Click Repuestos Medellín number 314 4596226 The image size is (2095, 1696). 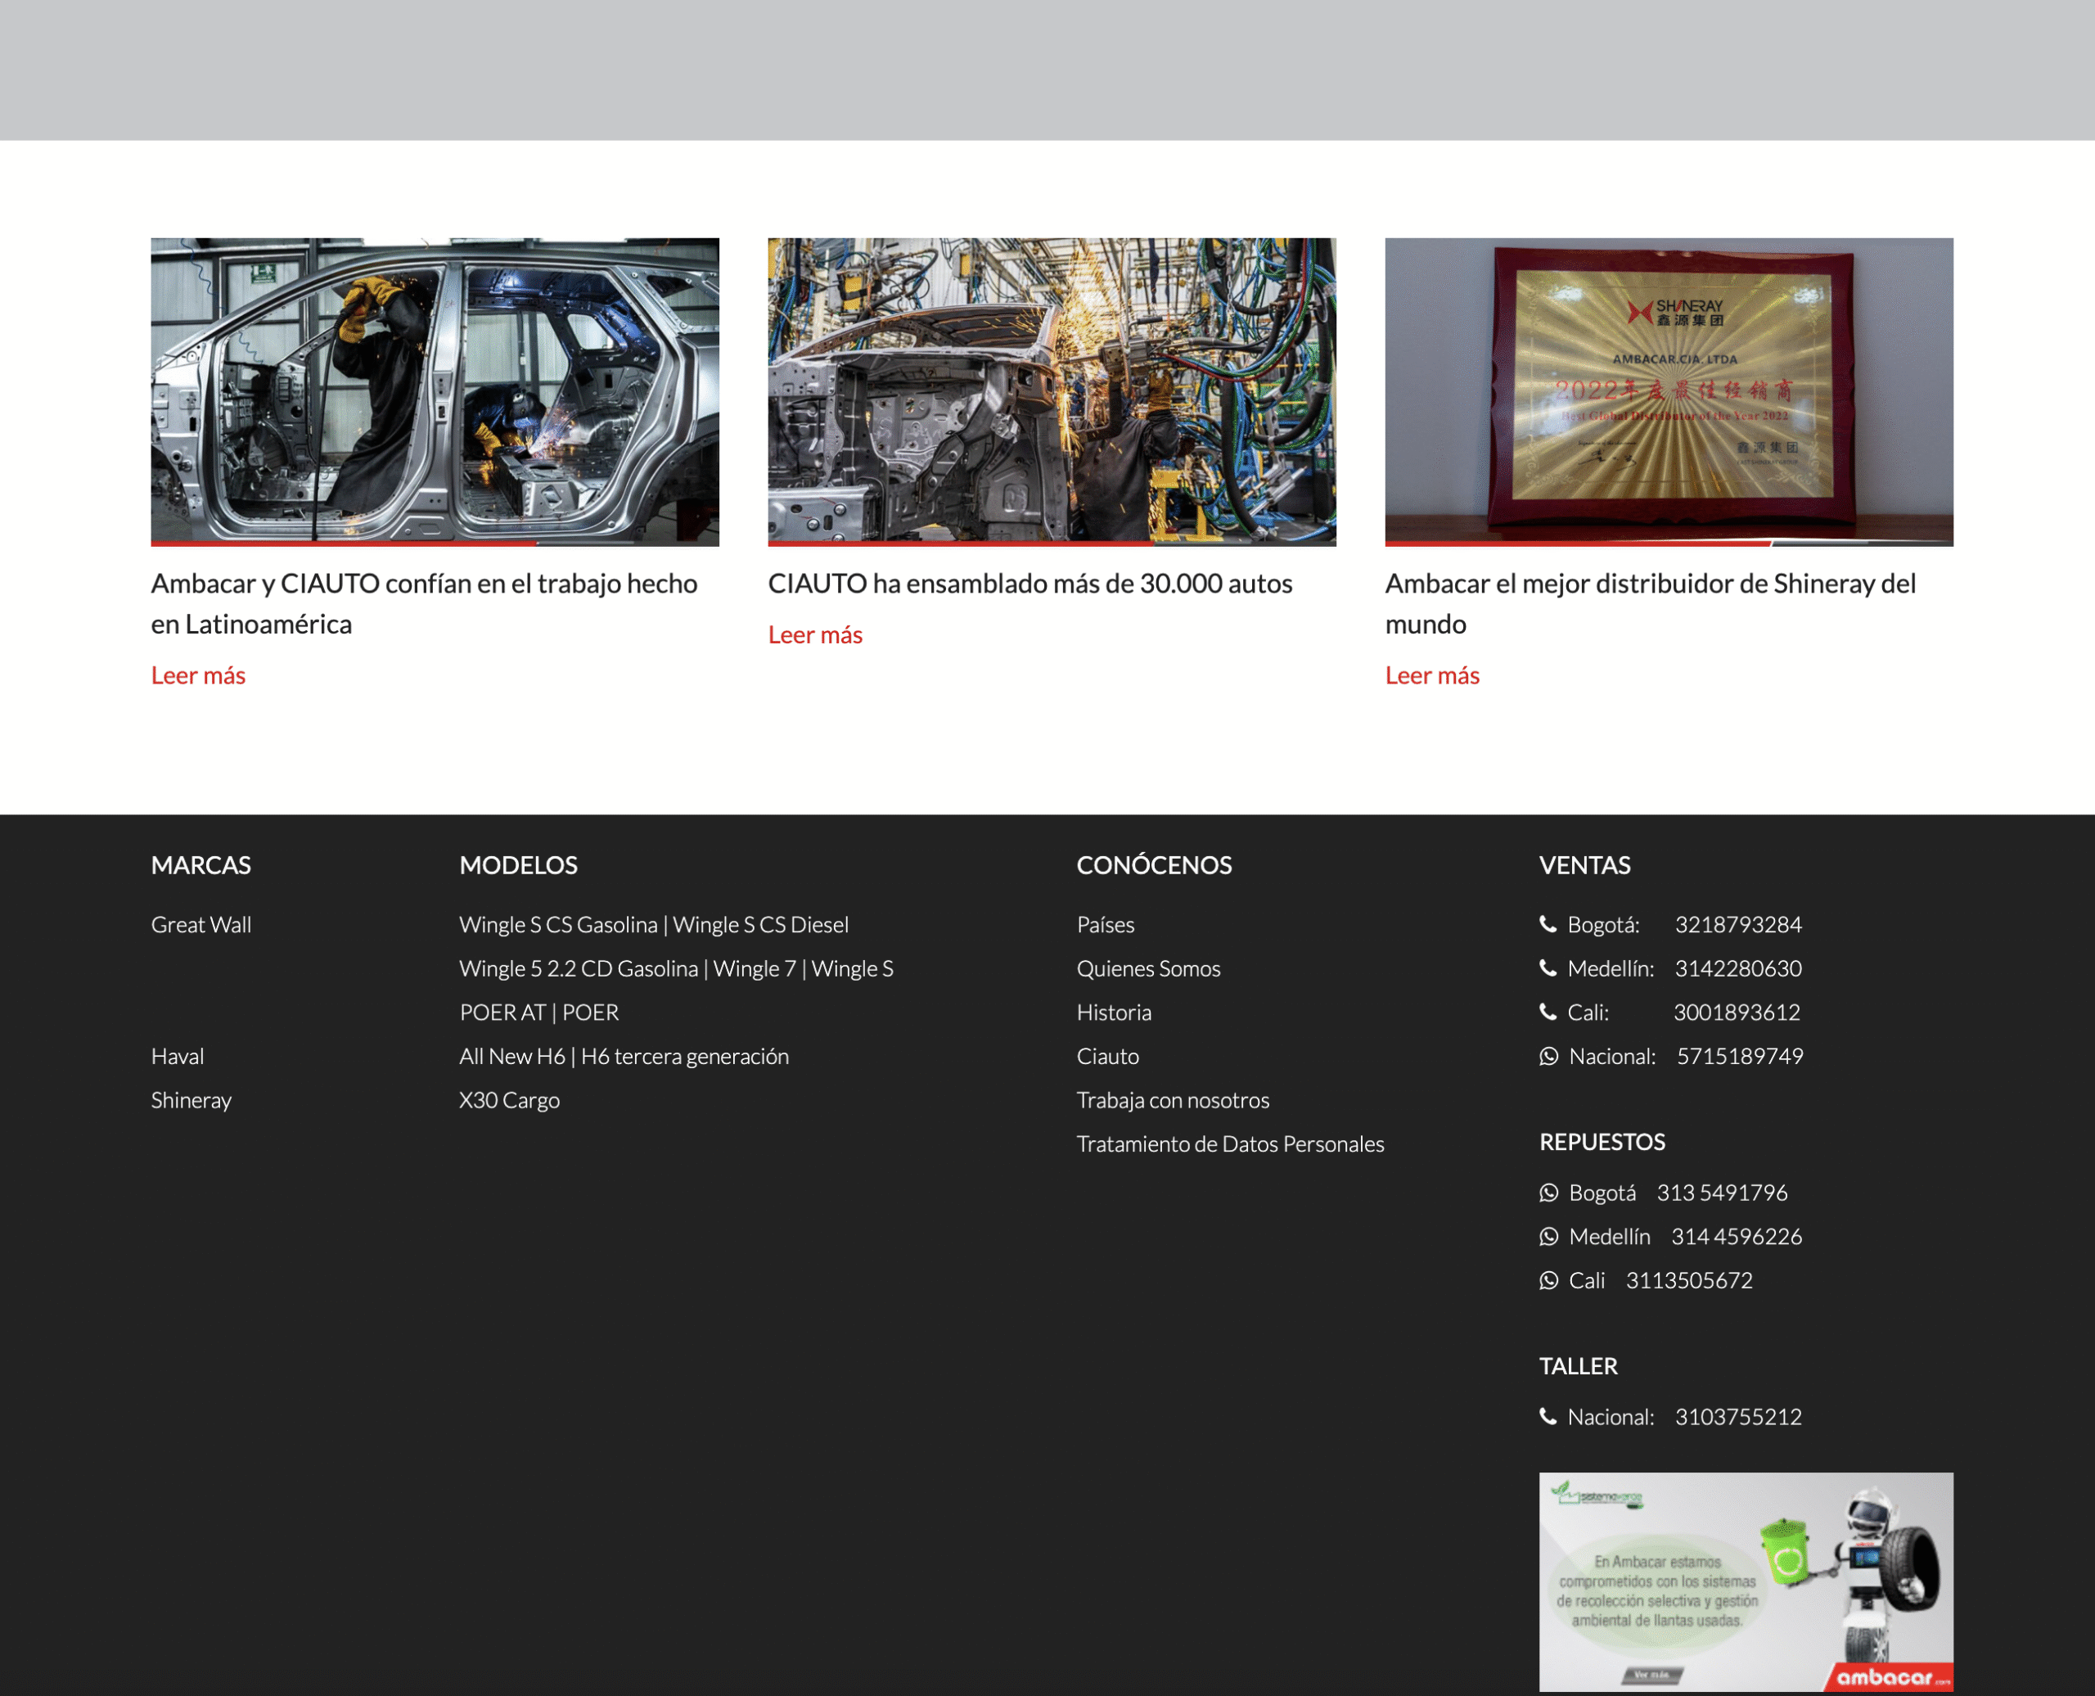coord(1737,1237)
